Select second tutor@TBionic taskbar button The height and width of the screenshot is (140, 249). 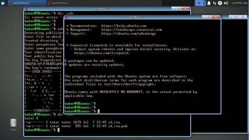[x=65, y=3]
